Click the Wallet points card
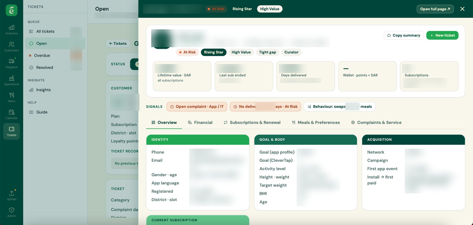 [x=367, y=76]
